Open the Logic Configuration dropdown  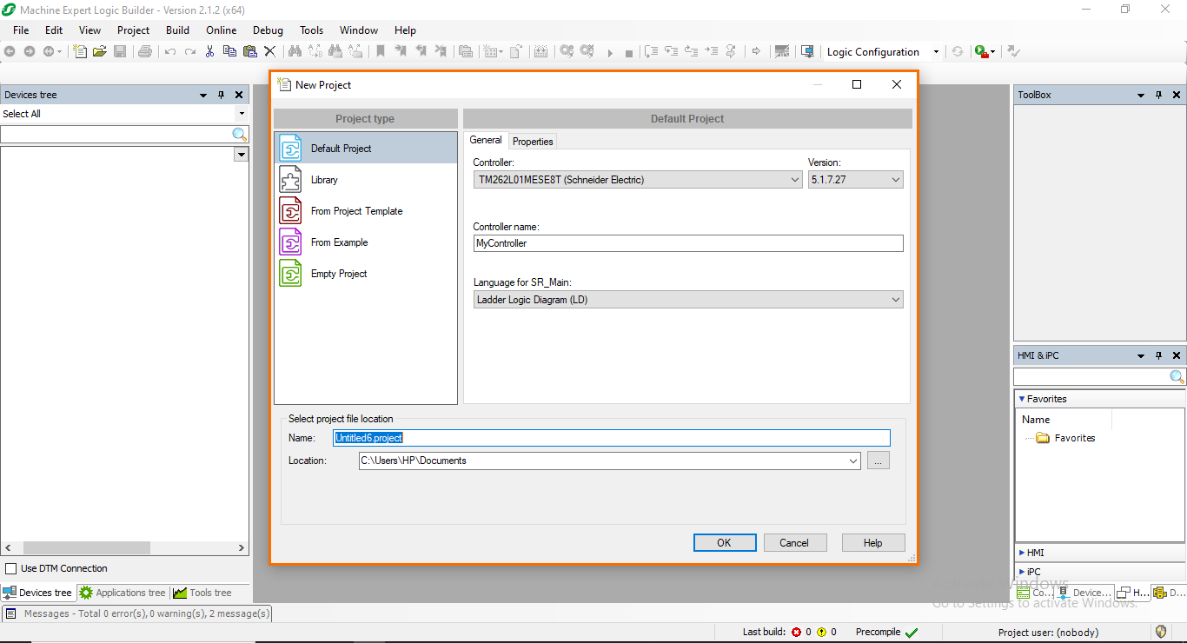point(936,52)
